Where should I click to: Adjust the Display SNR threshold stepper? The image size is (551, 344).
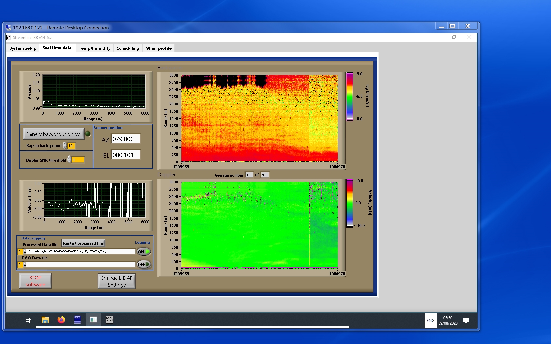point(69,160)
